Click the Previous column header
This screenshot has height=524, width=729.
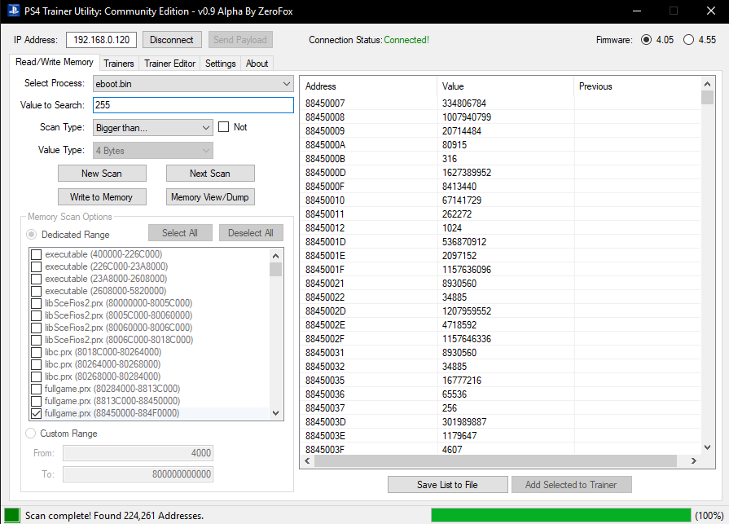(x=638, y=86)
